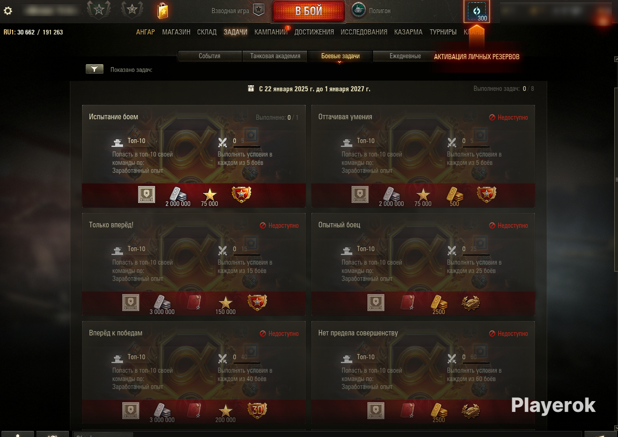Open the personal reserves icon showing 300
This screenshot has width=618, height=437.
click(x=477, y=11)
